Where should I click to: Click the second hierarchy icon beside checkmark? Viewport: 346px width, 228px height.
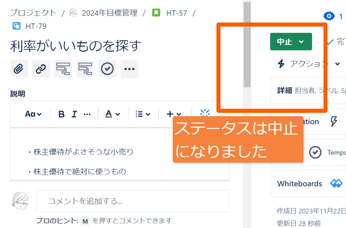(x=85, y=69)
